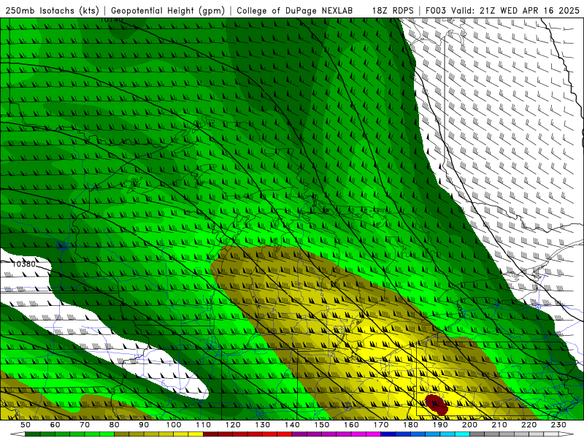Click the 70 label on the color scale

coord(85,425)
